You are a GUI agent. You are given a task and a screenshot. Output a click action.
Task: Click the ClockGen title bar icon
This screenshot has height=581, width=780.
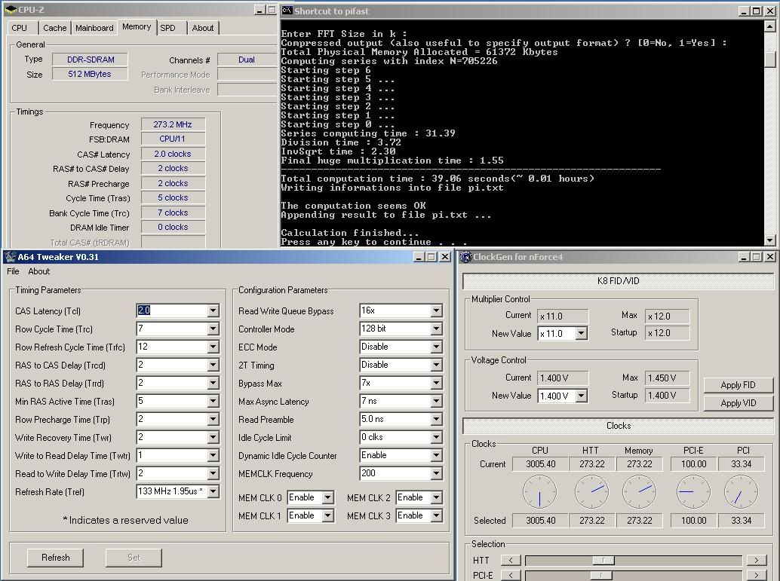[466, 257]
